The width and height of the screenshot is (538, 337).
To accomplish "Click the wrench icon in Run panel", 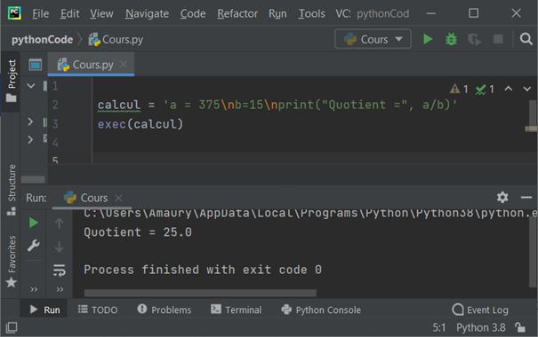I will pyautogui.click(x=33, y=246).
